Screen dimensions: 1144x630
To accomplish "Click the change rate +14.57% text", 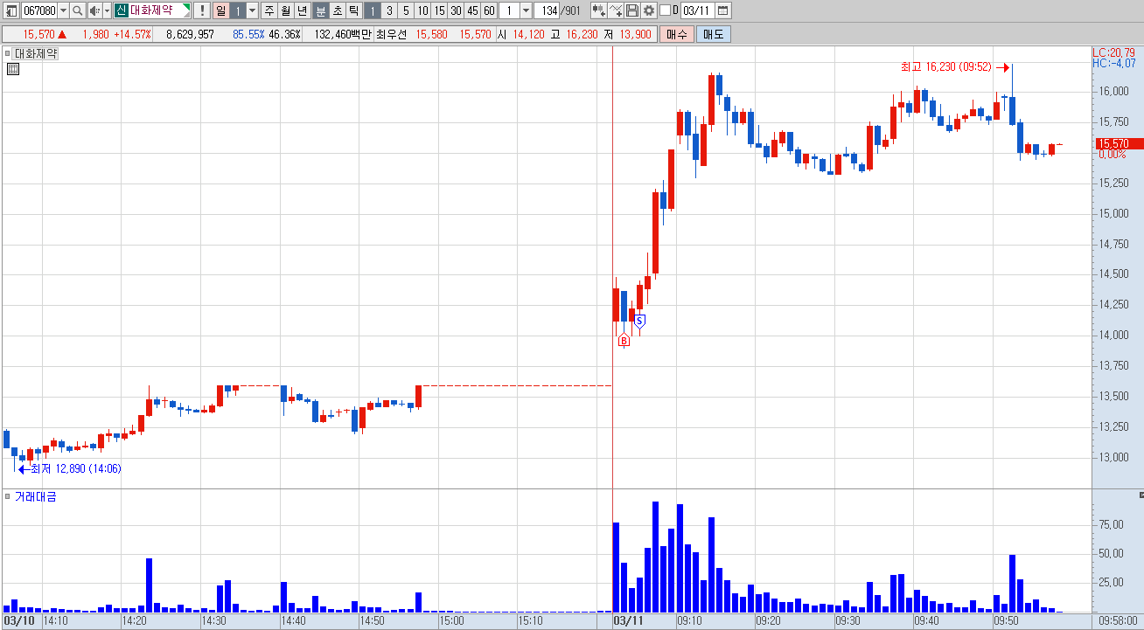I will click(132, 34).
